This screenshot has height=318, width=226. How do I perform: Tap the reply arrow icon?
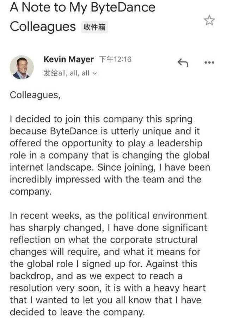183,63
